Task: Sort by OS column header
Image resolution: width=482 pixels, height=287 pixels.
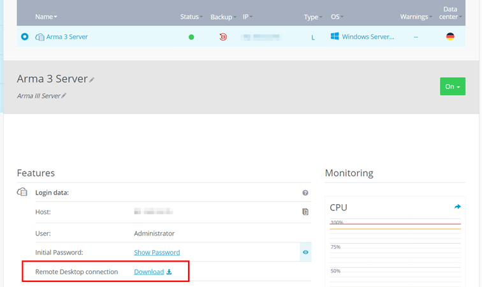Action: (337, 17)
